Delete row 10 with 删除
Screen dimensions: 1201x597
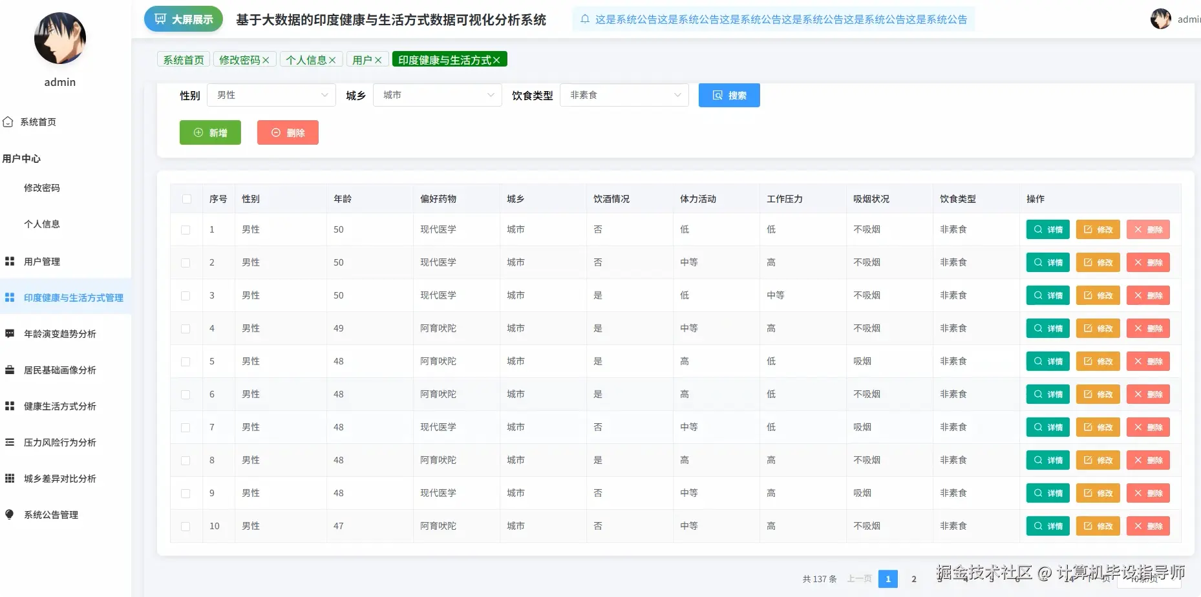pos(1148,526)
